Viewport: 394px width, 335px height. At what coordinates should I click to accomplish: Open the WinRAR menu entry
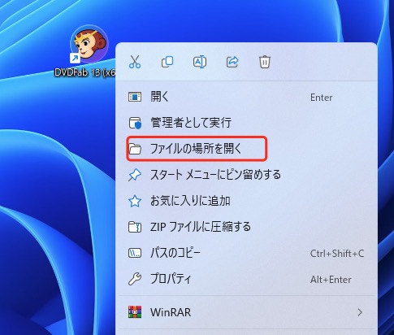(246, 312)
